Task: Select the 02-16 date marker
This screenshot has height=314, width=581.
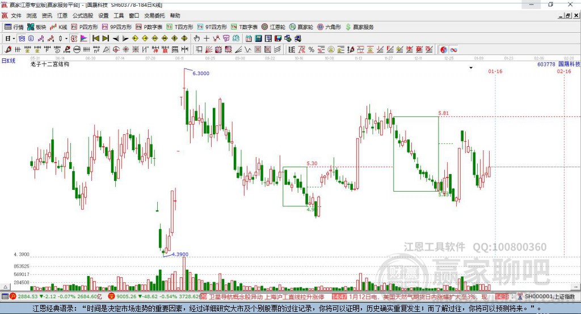Action: (x=564, y=71)
